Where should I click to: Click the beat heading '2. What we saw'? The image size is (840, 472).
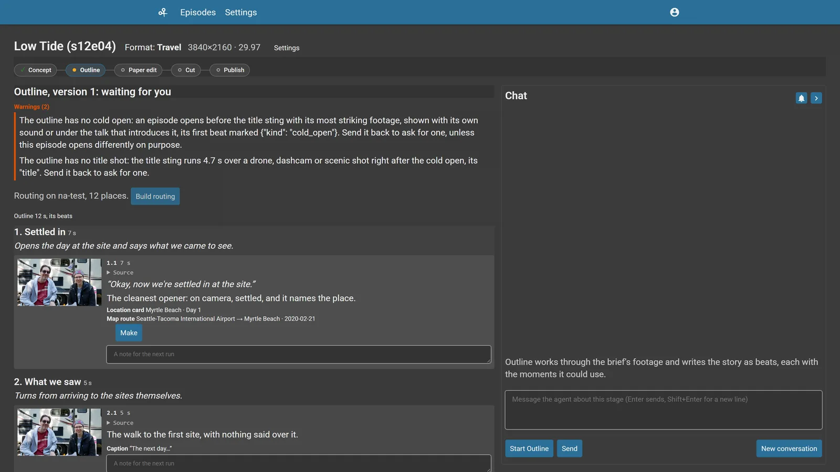48,382
